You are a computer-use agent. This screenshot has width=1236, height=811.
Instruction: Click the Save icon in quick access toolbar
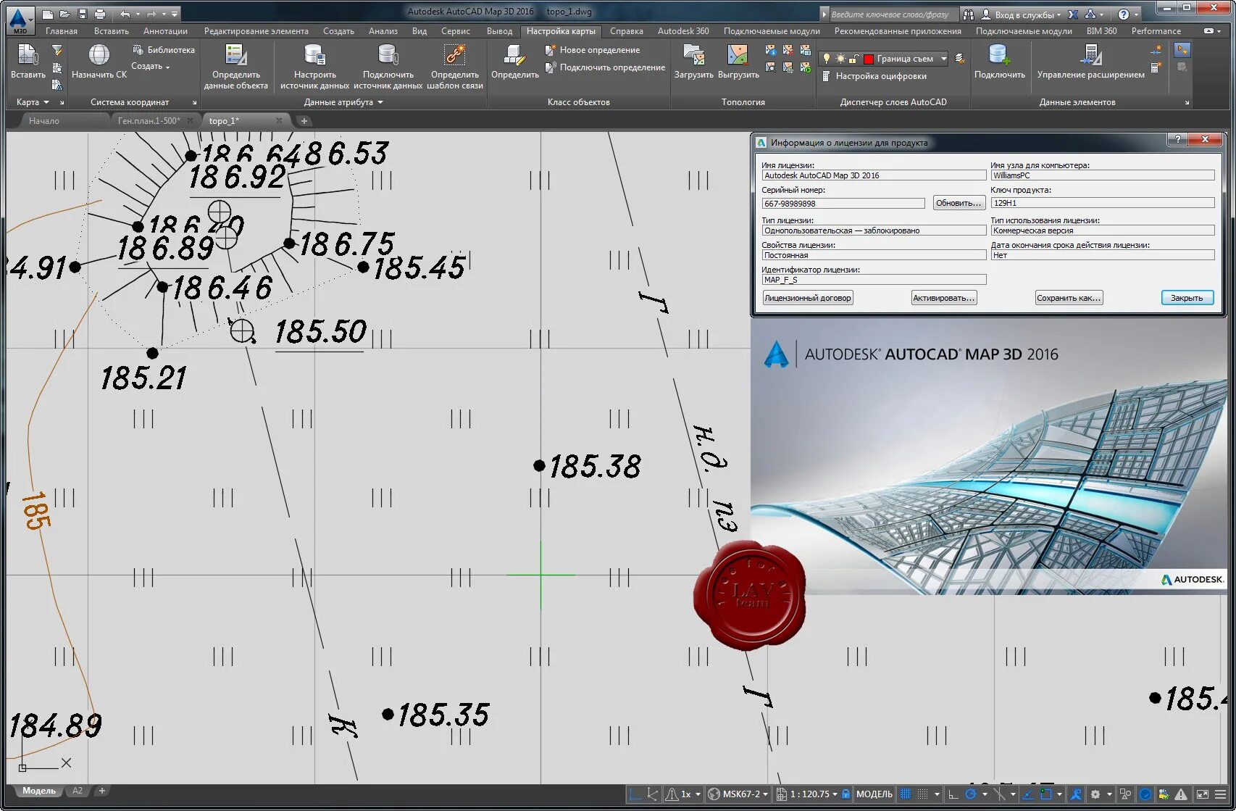(x=82, y=14)
